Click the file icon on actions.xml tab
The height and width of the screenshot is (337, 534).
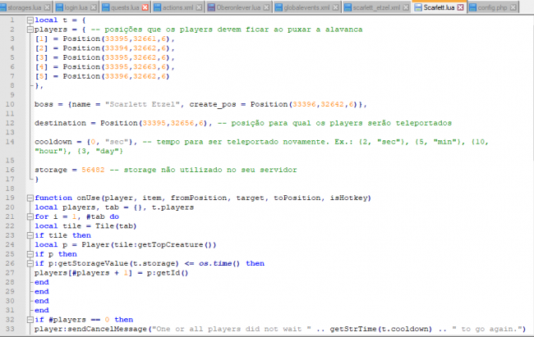(158, 7)
